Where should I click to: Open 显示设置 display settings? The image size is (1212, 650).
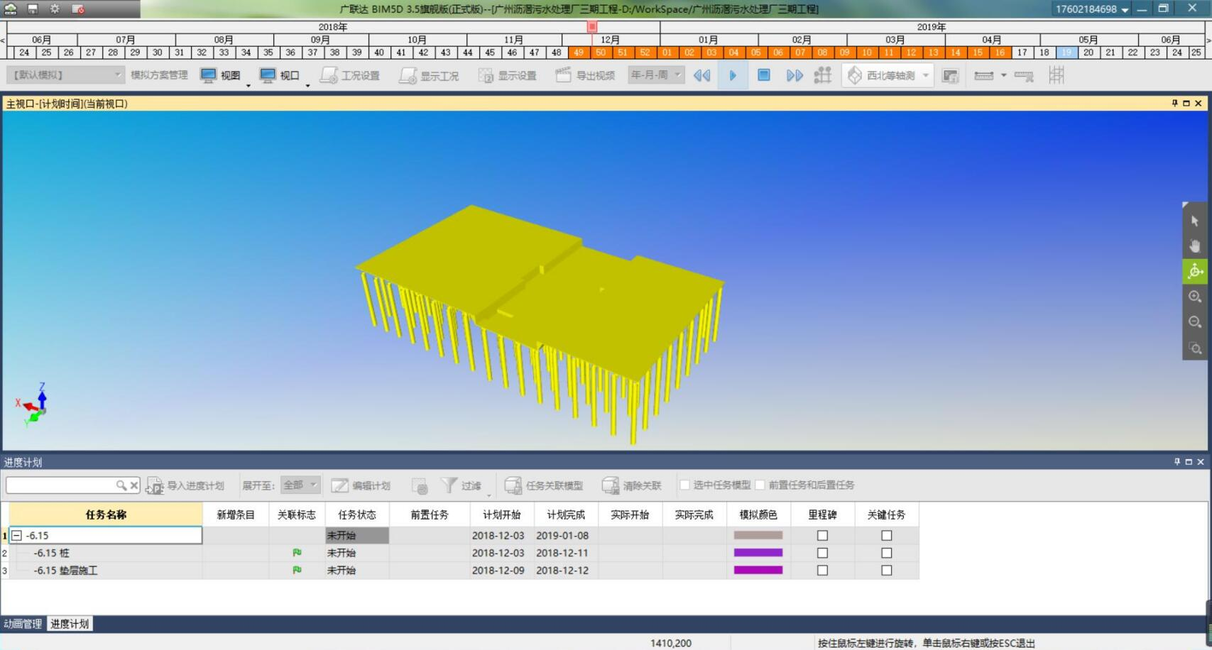click(x=507, y=75)
